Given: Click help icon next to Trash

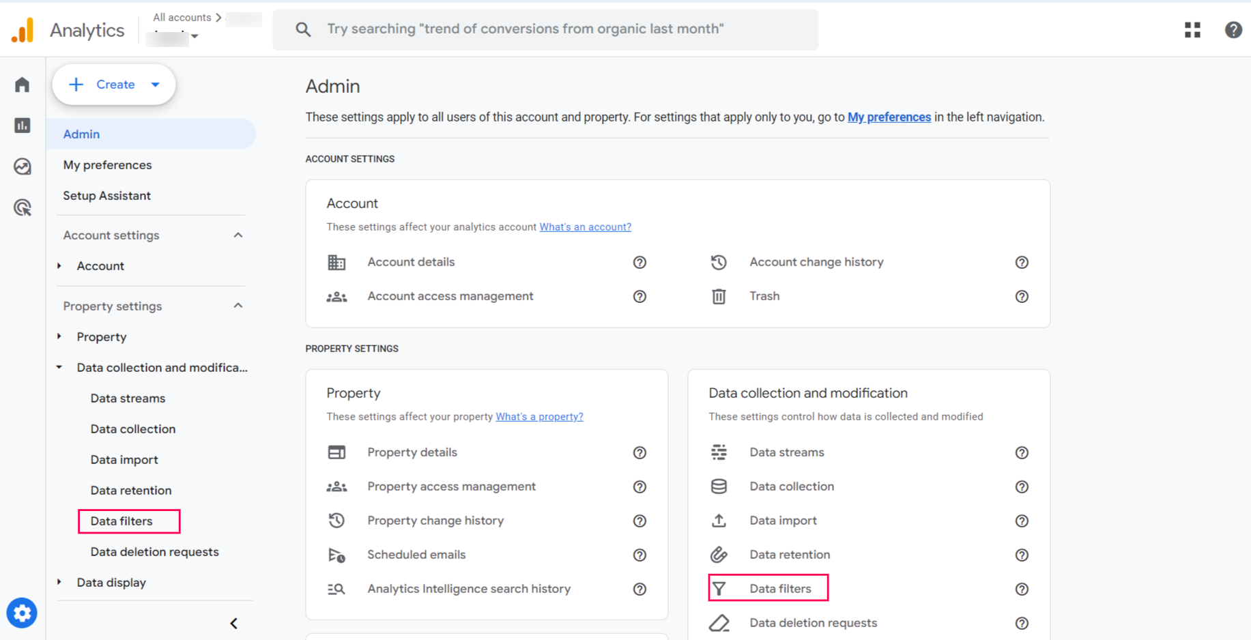Looking at the screenshot, I should (x=1022, y=297).
